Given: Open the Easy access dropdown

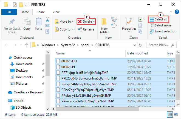Looking at the screenshot, I should click(114, 25).
